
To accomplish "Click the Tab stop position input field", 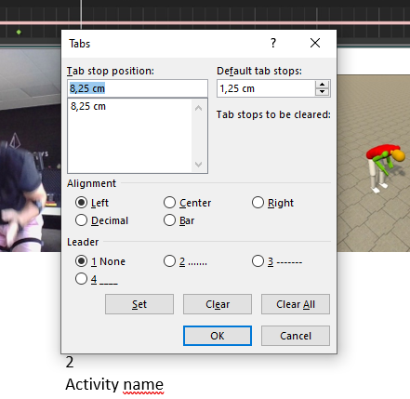I will (138, 88).
